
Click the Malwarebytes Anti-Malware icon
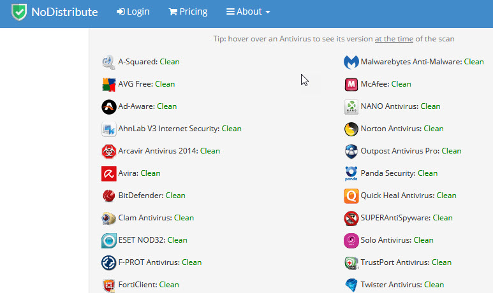coord(351,62)
